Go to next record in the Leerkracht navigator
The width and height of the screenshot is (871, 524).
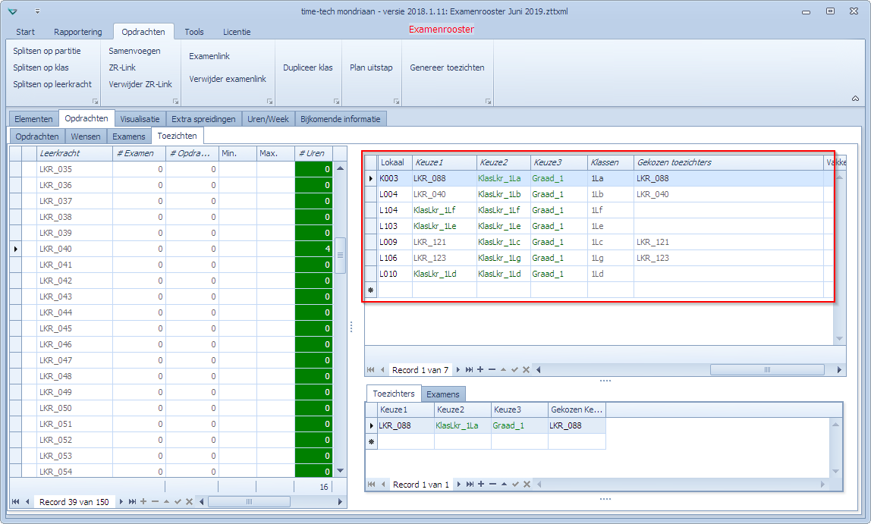pos(121,502)
